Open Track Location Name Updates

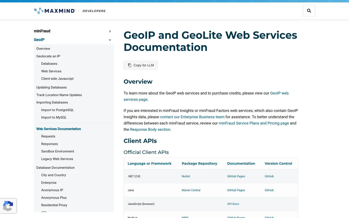coord(59,95)
